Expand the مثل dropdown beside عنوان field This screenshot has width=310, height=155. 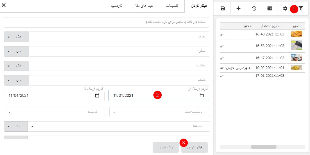tap(17, 37)
